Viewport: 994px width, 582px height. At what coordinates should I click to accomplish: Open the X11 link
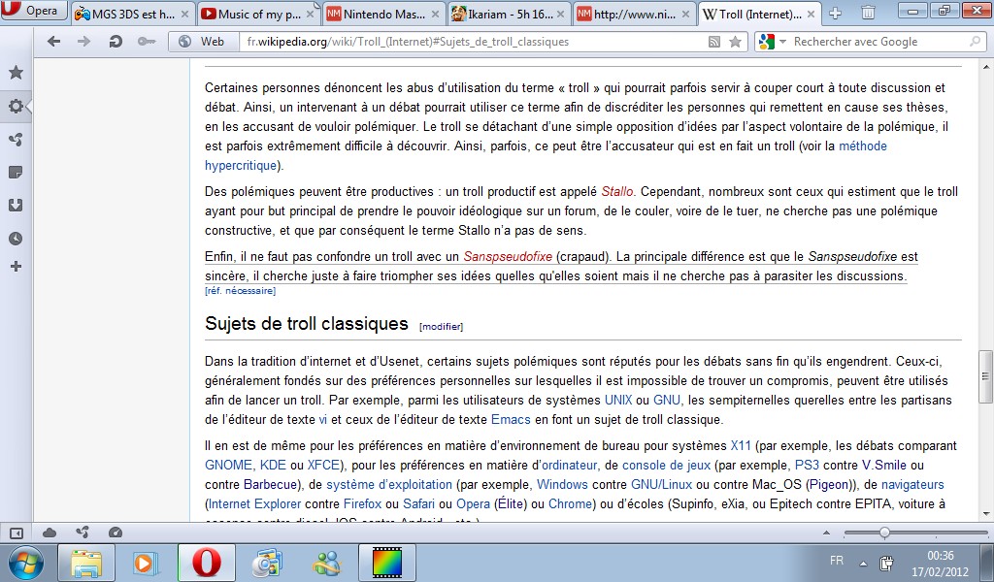[741, 446]
